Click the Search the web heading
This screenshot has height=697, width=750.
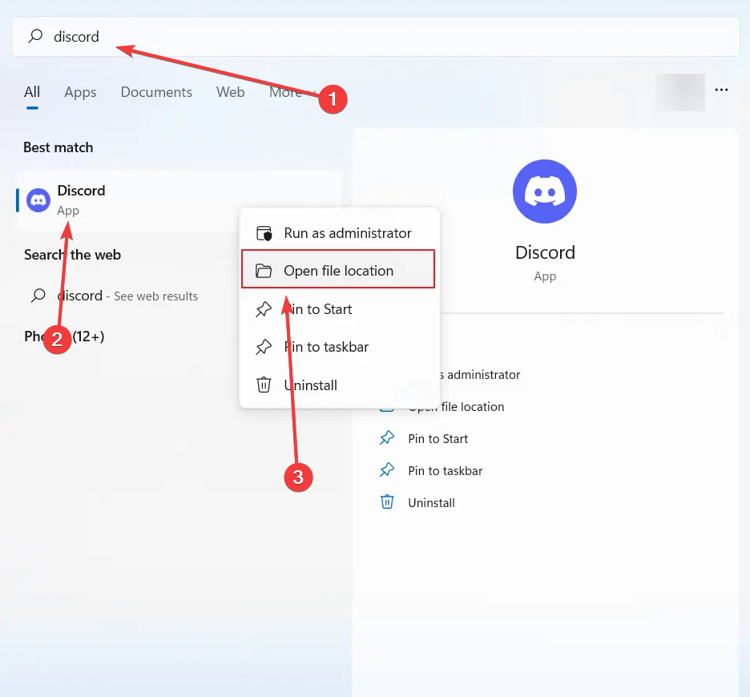point(72,255)
